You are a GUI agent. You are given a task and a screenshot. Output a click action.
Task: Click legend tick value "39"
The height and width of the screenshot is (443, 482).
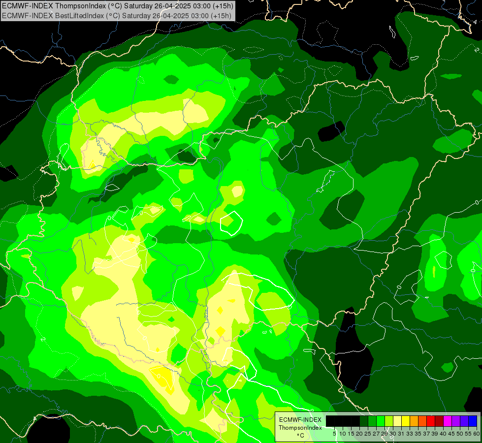pos(435,434)
